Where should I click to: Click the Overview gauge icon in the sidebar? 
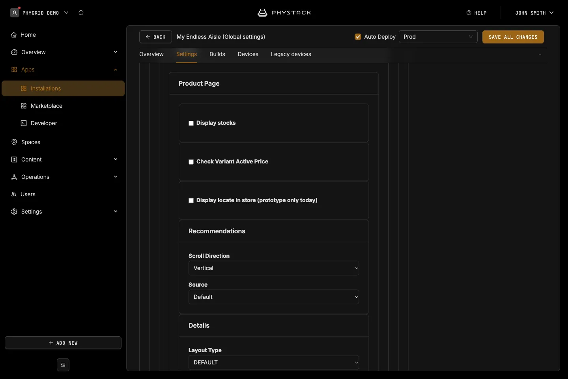[x=14, y=52]
